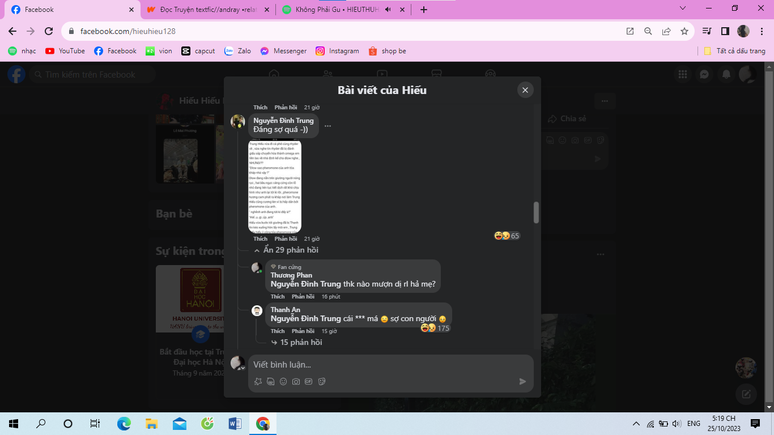Open the commenting-as profile switcher arrow
The height and width of the screenshot is (435, 774).
coord(243,369)
